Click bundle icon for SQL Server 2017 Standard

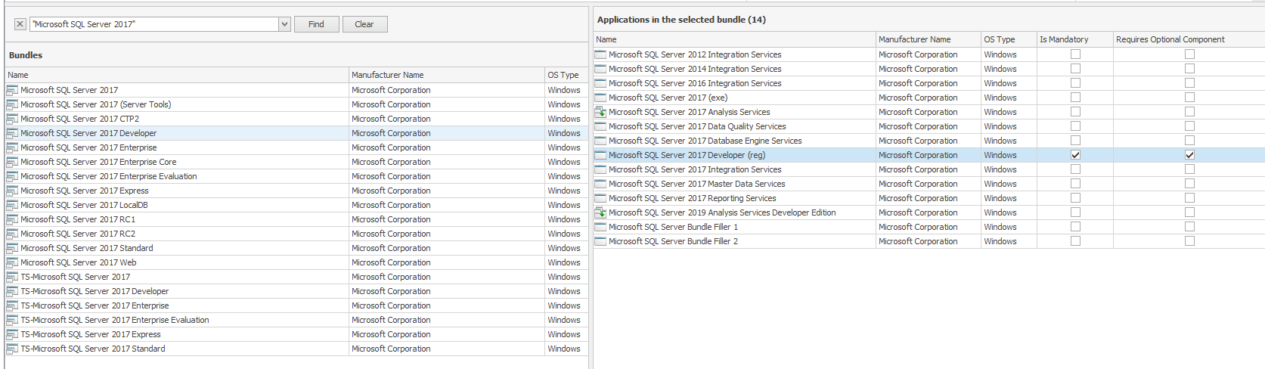click(12, 248)
